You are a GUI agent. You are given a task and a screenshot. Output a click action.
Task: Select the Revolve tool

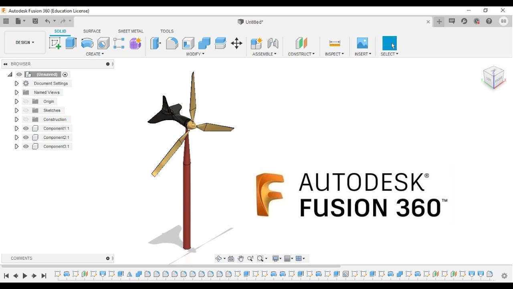click(87, 43)
